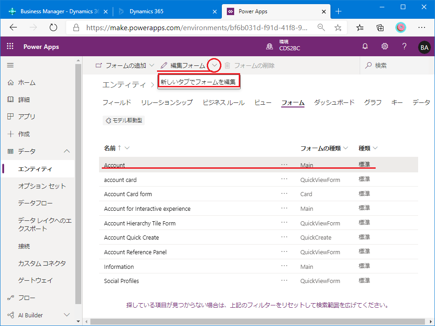Open the help question mark icon
This screenshot has width=435, height=326.
coord(404,47)
